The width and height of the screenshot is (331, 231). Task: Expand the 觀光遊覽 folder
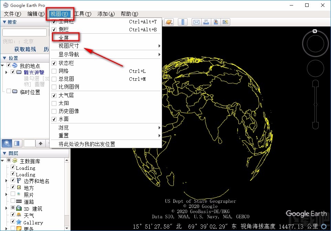tap(6, 72)
